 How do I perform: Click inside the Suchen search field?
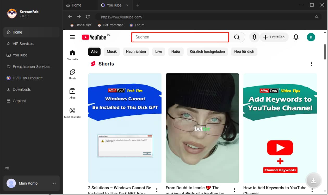[180, 37]
